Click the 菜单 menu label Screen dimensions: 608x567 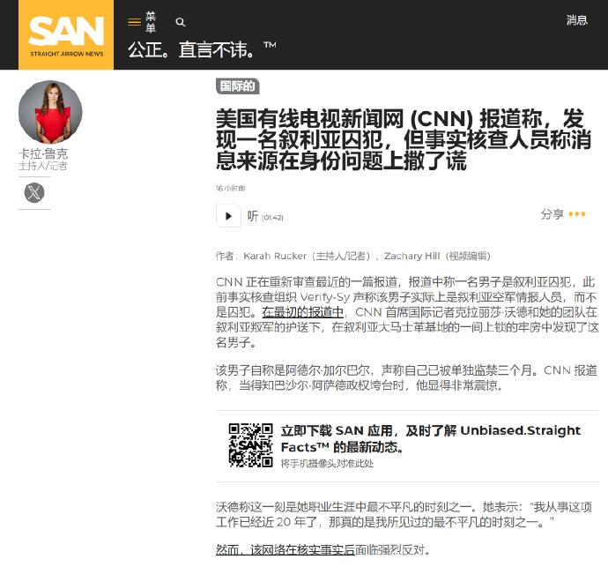tap(151, 22)
